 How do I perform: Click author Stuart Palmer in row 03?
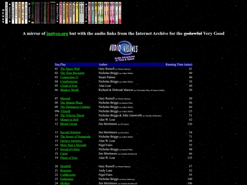(107, 77)
